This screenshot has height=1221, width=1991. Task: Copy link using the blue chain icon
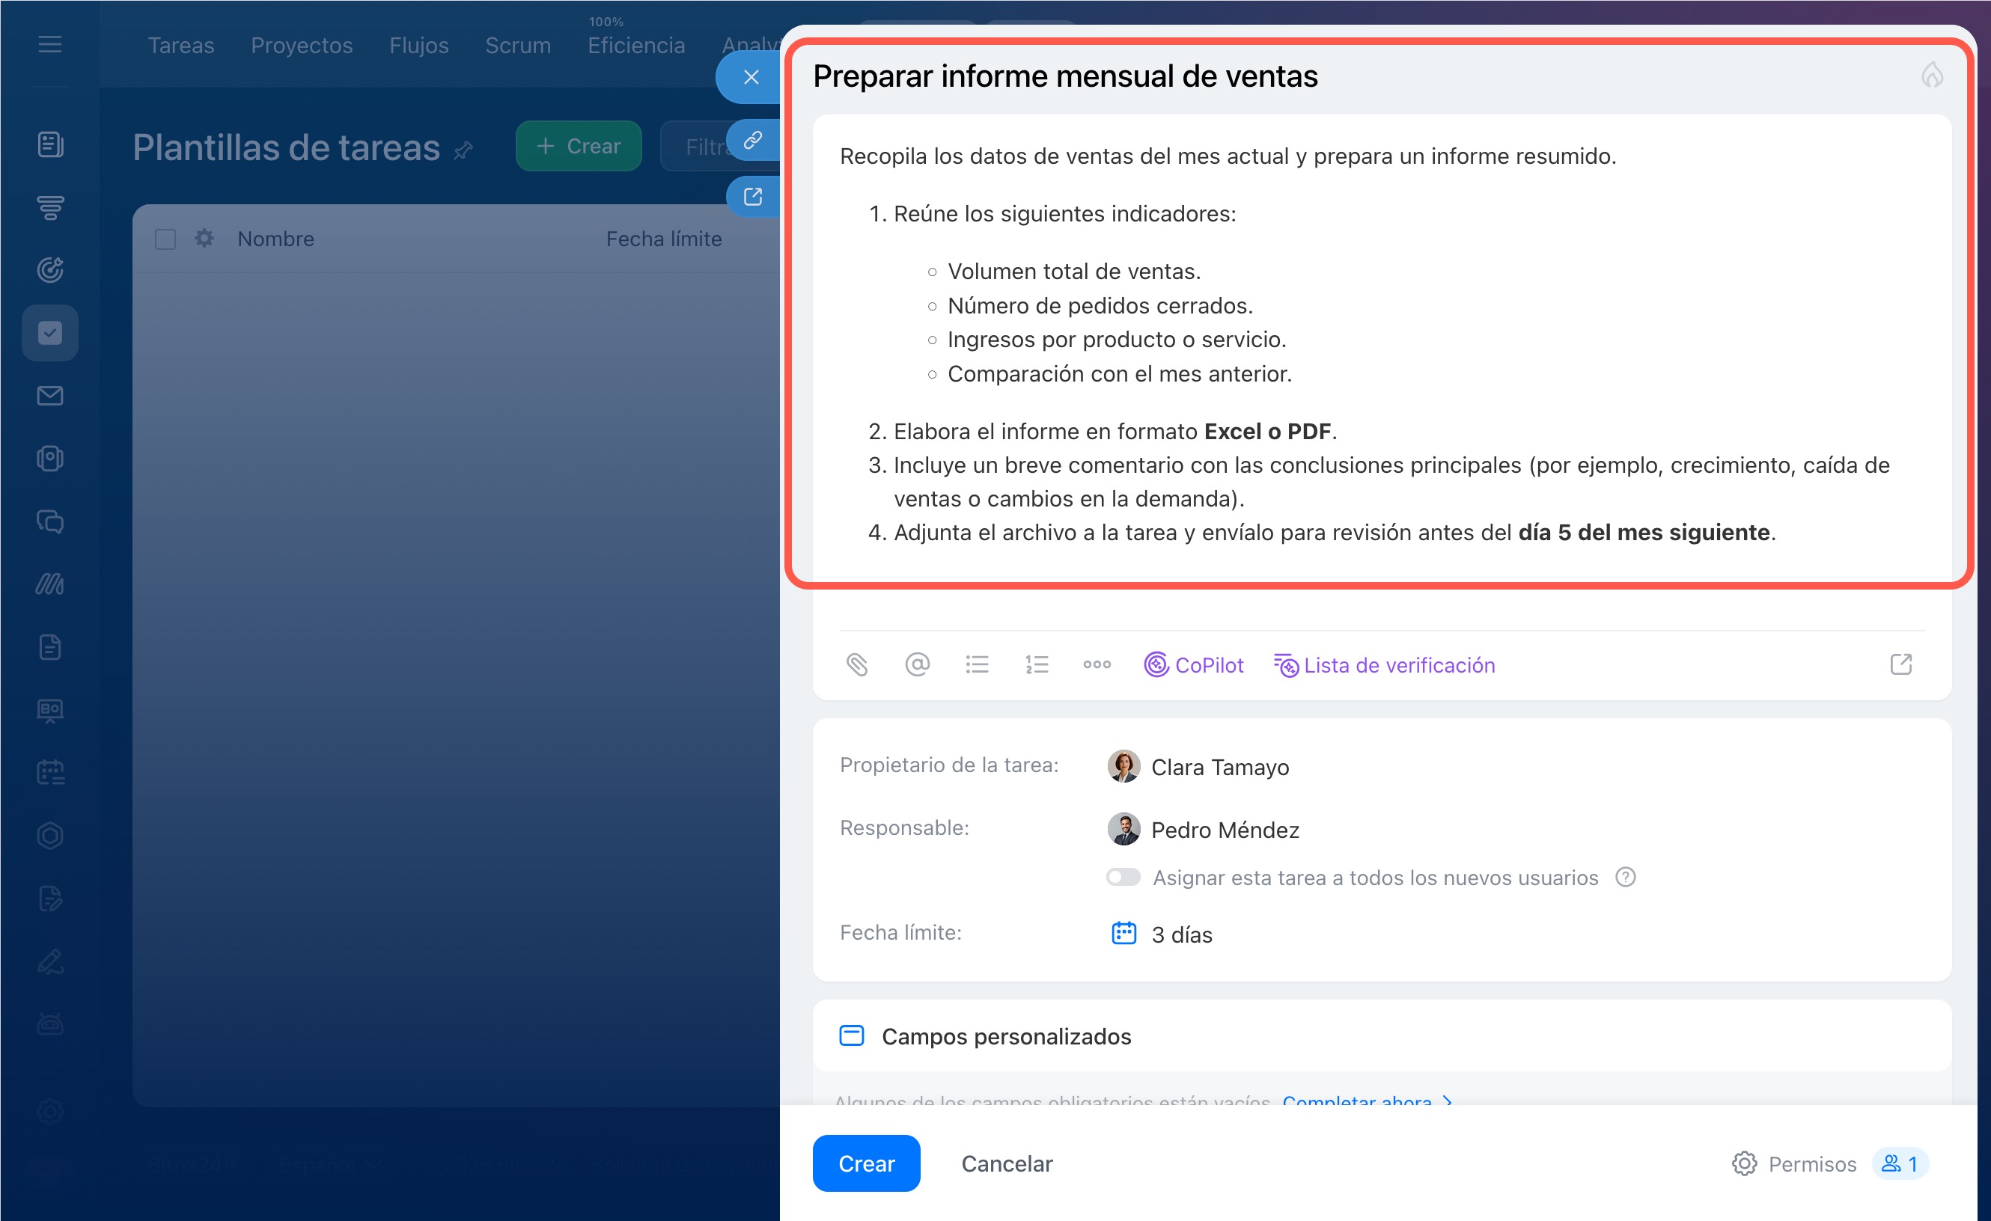[752, 140]
